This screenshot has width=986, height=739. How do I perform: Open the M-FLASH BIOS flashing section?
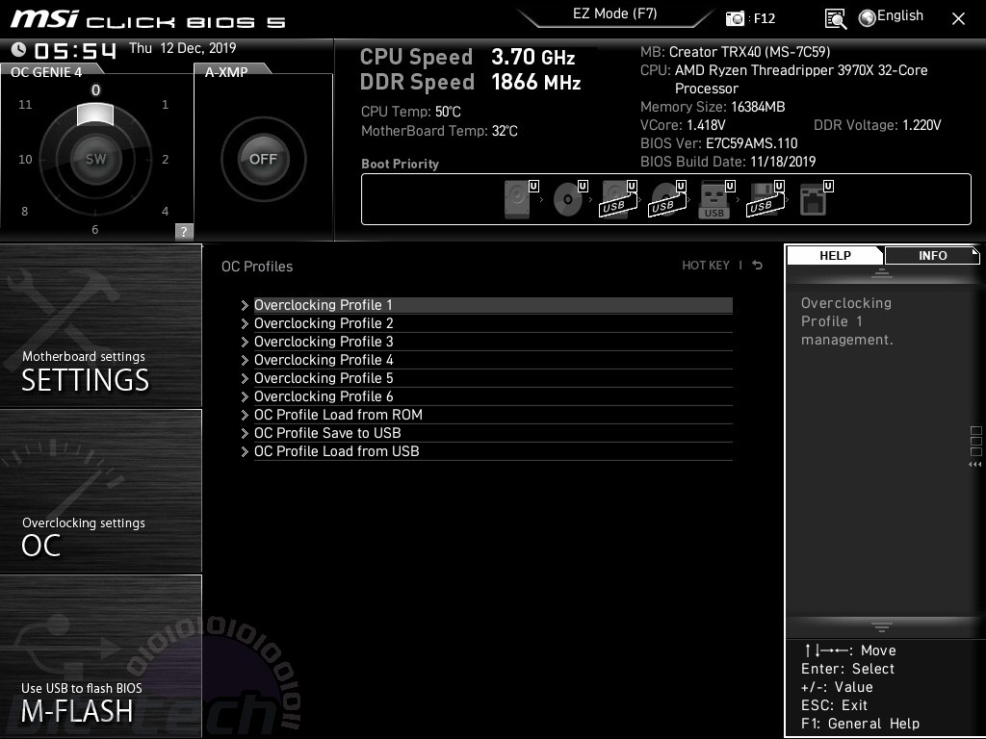point(100,656)
